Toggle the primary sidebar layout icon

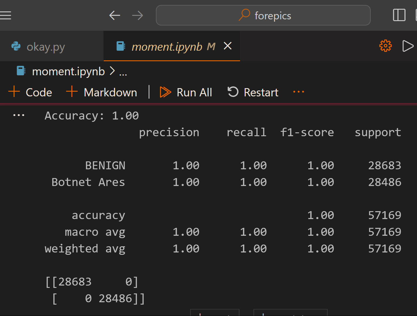click(x=399, y=15)
